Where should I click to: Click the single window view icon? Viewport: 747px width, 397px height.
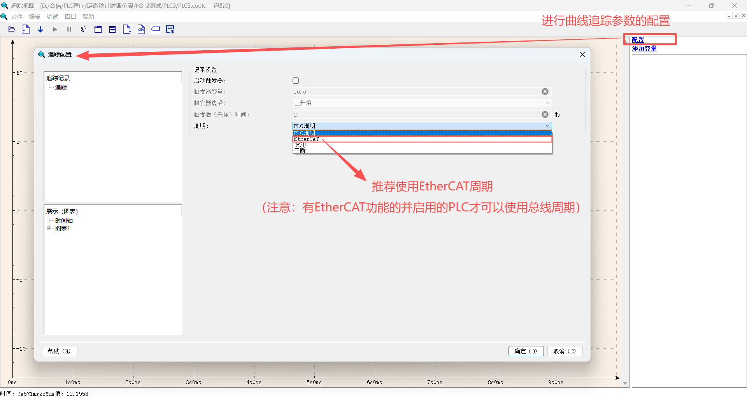coord(98,30)
